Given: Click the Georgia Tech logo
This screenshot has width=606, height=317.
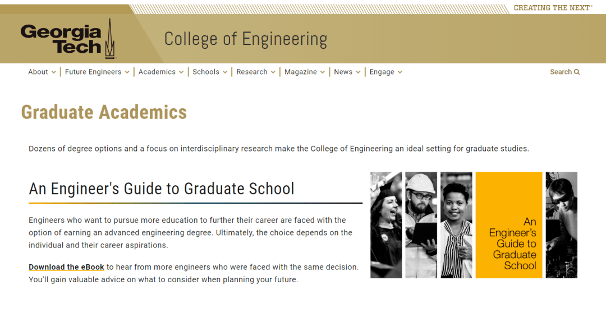Looking at the screenshot, I should (x=68, y=39).
